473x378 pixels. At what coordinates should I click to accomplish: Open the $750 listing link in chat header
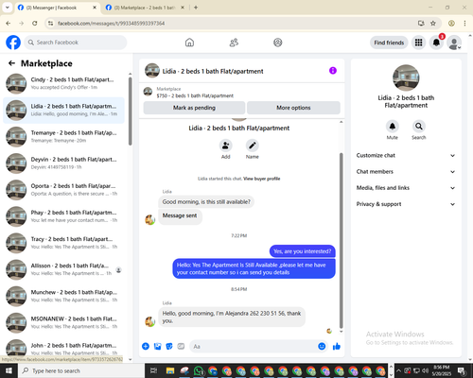[x=195, y=95]
